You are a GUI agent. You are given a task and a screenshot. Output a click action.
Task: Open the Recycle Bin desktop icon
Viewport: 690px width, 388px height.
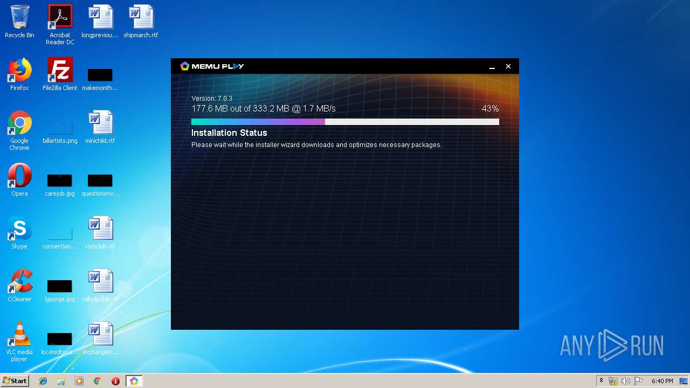19,22
